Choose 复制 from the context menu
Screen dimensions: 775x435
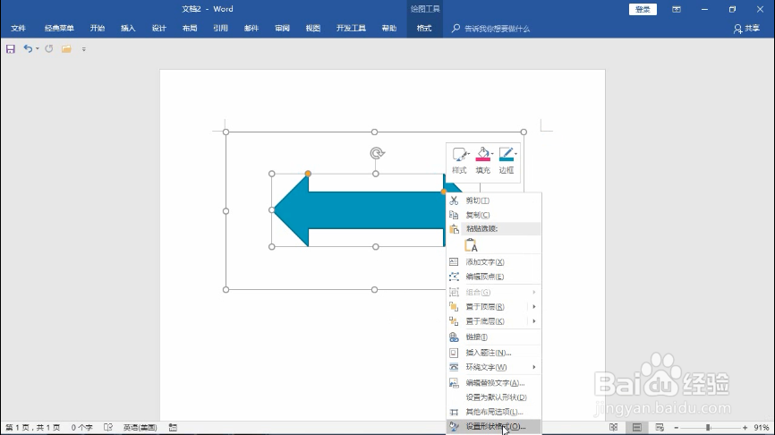pyautogui.click(x=494, y=215)
